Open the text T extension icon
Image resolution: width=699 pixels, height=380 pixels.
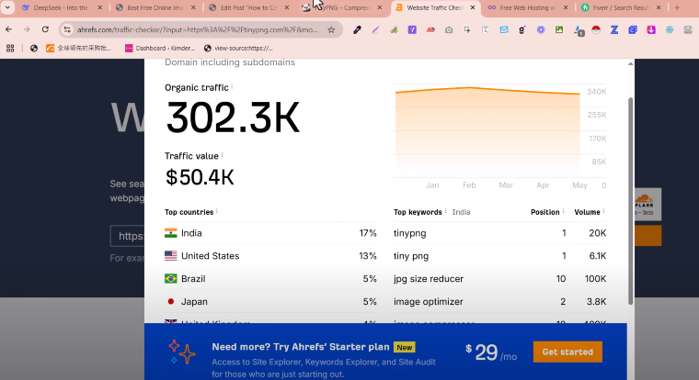tap(486, 29)
